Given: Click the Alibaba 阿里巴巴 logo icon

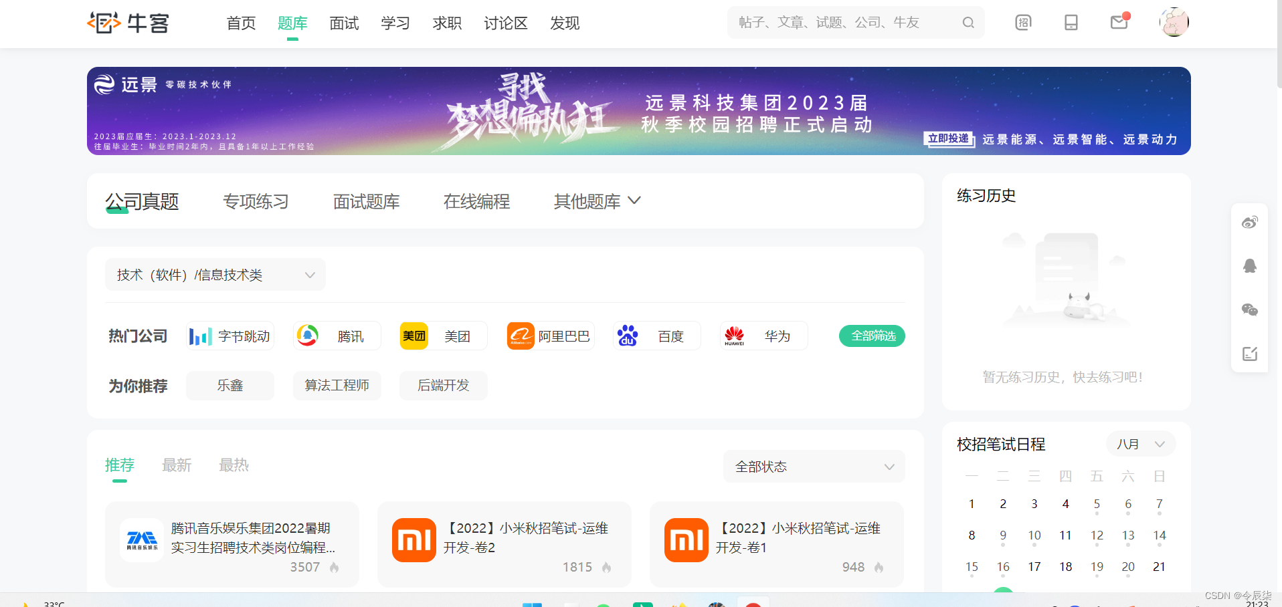Looking at the screenshot, I should [521, 336].
